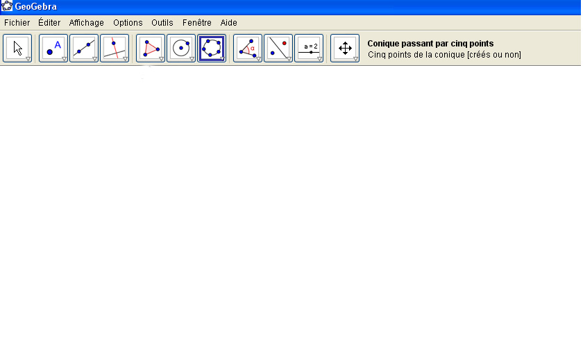Image resolution: width=583 pixels, height=364 pixels.
Task: Click the Conic through five points tool
Action: tap(211, 48)
